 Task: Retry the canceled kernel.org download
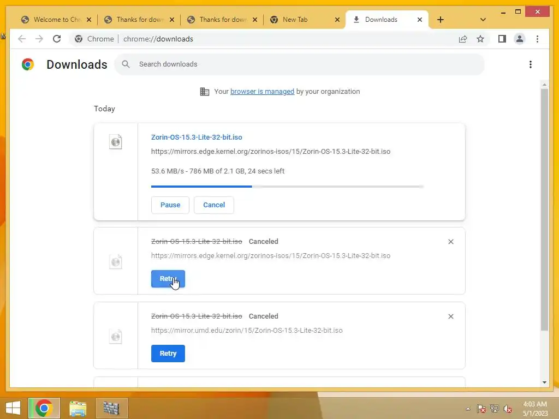coord(168,279)
